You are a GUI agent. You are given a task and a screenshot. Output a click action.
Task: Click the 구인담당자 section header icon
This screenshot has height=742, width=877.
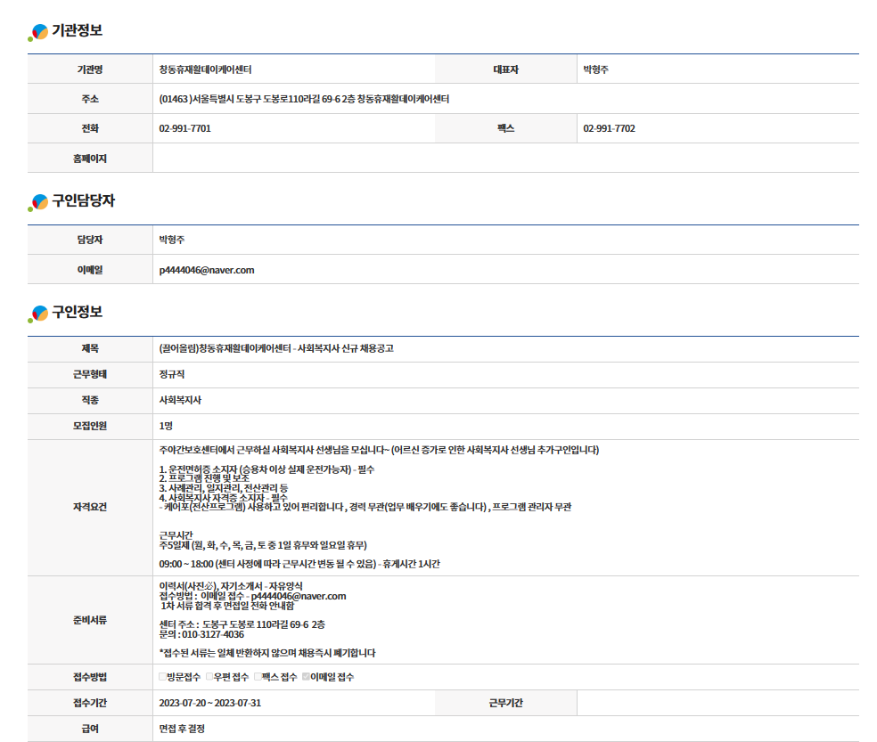coord(38,203)
